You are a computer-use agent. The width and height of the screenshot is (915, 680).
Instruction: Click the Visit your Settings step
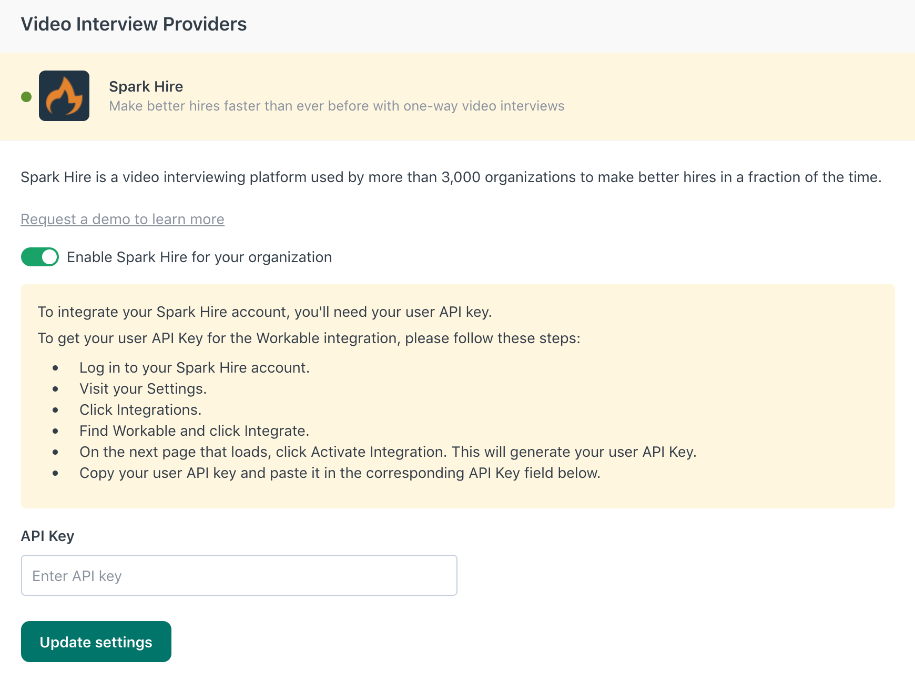click(x=143, y=388)
